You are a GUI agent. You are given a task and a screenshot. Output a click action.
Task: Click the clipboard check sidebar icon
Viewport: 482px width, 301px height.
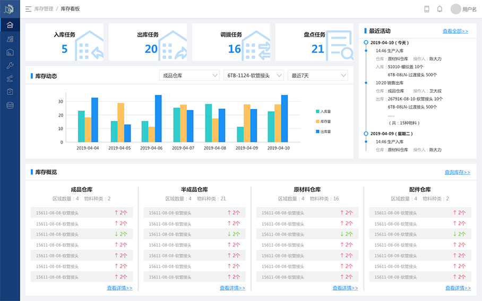[10, 92]
